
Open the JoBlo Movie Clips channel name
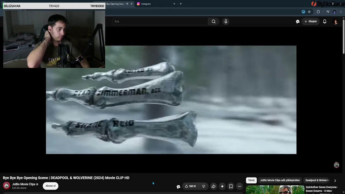(x=24, y=184)
